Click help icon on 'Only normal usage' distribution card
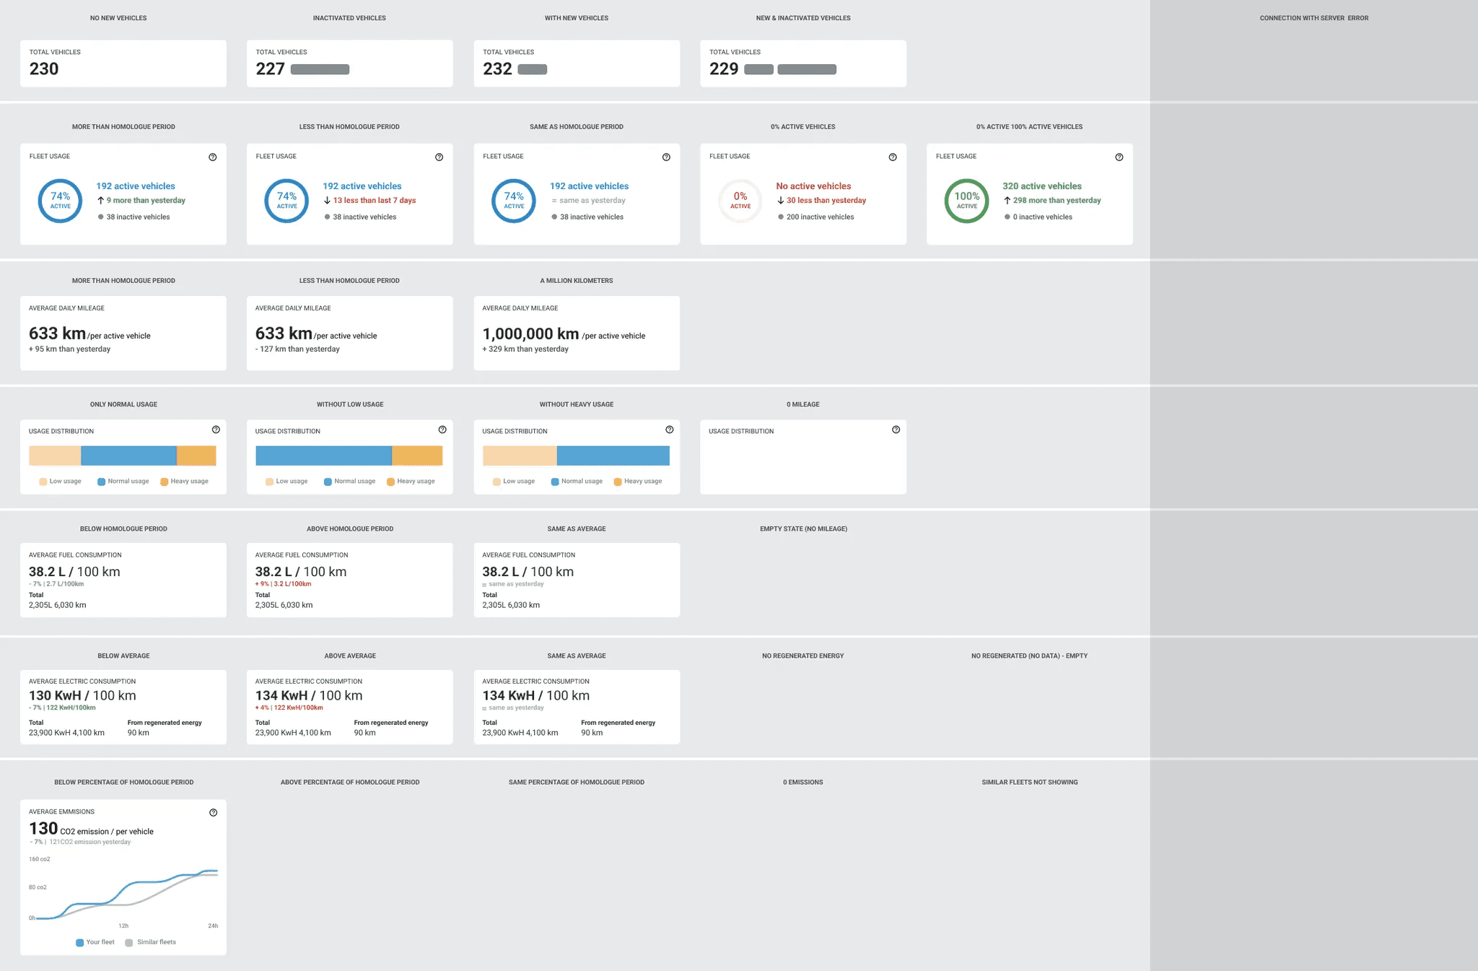This screenshot has height=971, width=1478. (216, 430)
